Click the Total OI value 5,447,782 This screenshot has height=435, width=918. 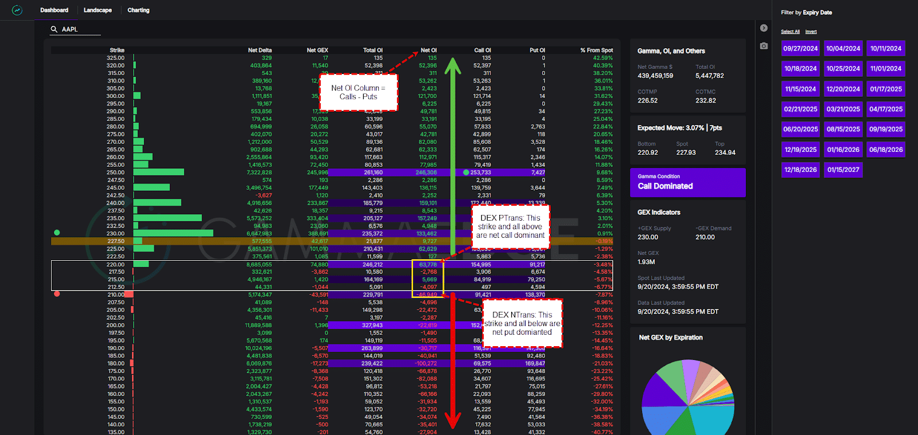point(710,76)
